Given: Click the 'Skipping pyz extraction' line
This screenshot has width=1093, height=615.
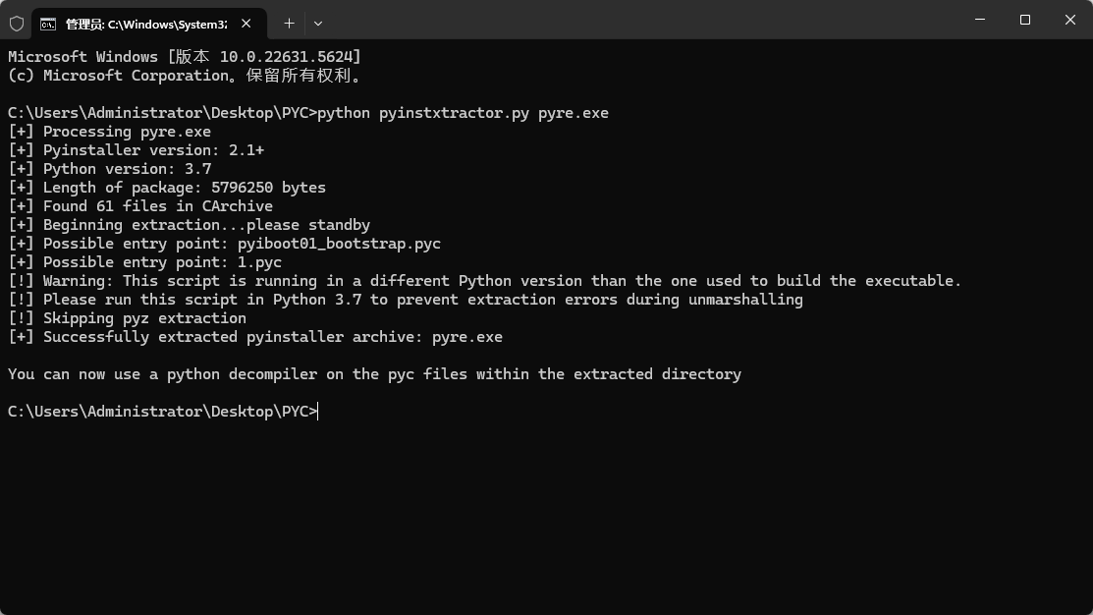Looking at the screenshot, I should (x=144, y=318).
